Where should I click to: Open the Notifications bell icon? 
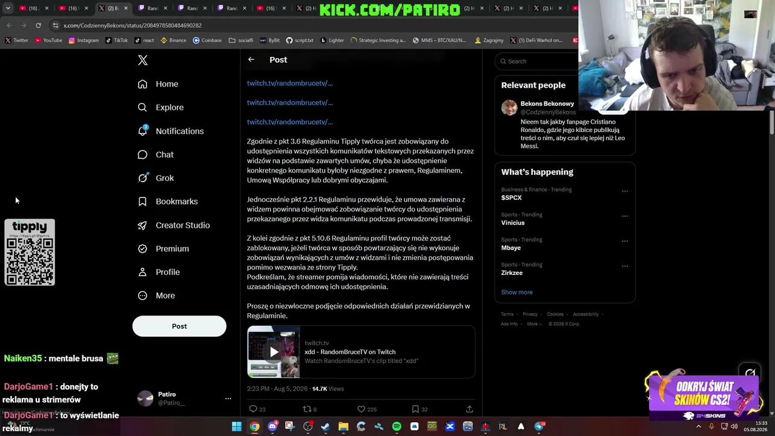[142, 131]
